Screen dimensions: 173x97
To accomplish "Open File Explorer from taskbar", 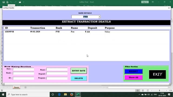I will coord(65,95).
